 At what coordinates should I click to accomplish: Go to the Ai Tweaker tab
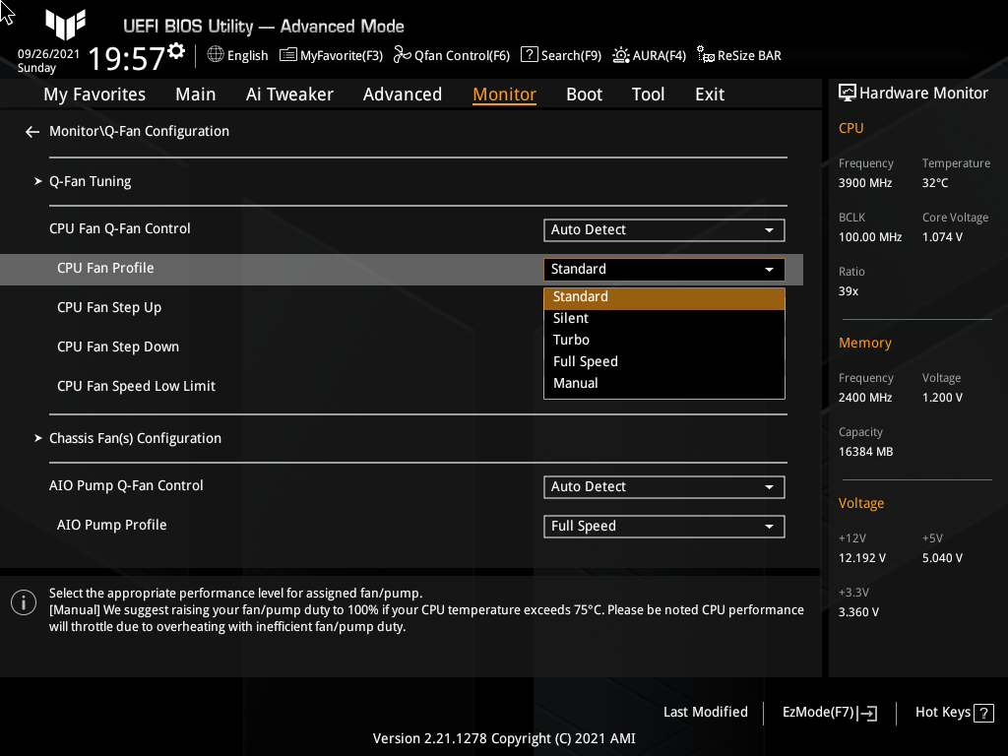click(289, 94)
